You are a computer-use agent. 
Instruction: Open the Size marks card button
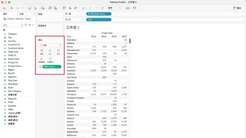pyautogui.click(x=50, y=52)
